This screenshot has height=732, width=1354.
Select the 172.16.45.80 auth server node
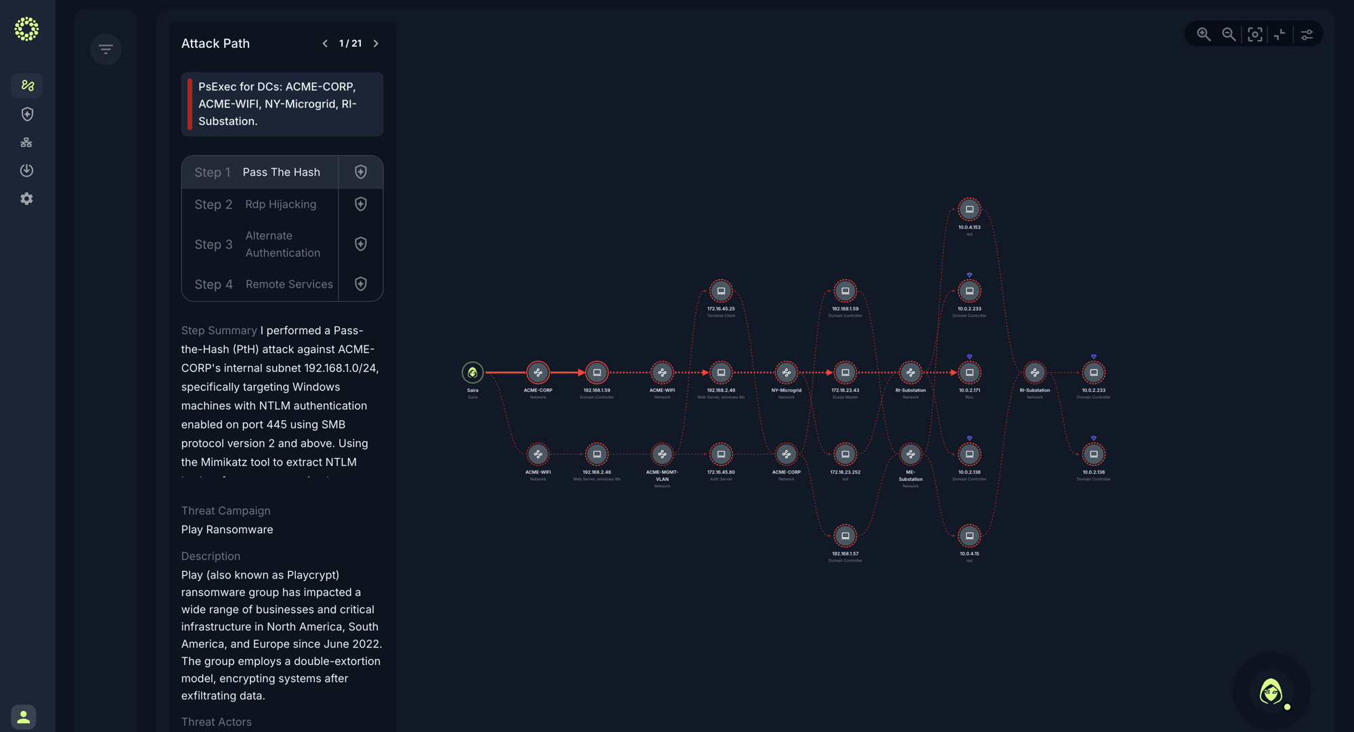721,455
